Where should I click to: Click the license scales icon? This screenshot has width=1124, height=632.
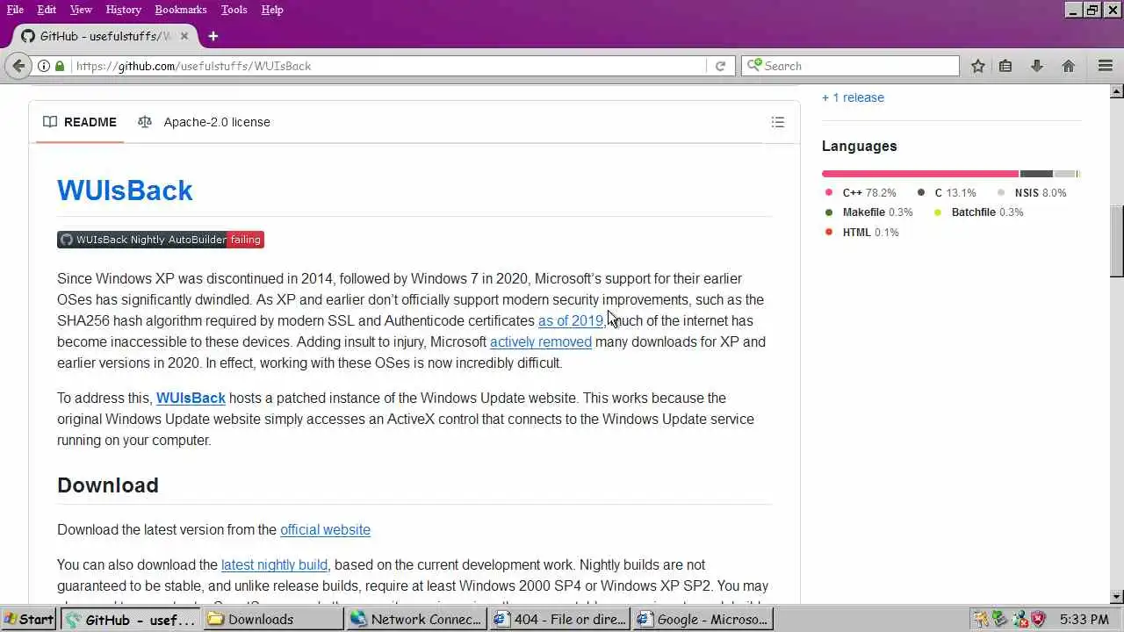(x=145, y=122)
